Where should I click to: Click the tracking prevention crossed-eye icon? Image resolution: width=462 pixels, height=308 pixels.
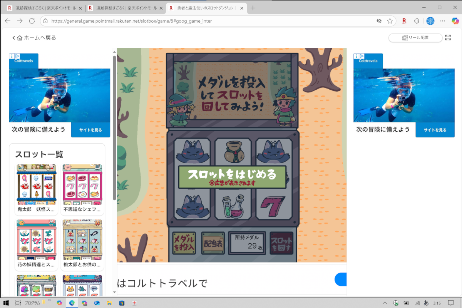379,21
